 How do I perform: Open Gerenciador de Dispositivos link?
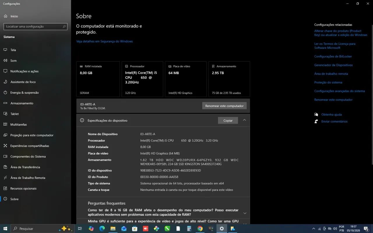pos(333,65)
